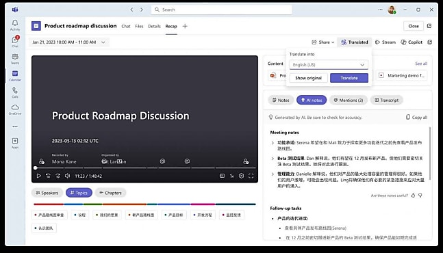Image resolution: width=443 pixels, height=253 pixels.
Task: Open Mentions (3) tab
Action: point(348,100)
